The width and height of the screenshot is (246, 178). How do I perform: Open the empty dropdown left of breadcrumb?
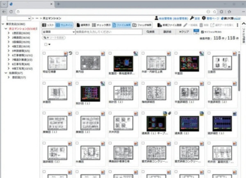[x=19, y=18]
